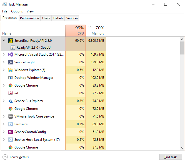Viewport: 185px width, 164px height.
Task: Open the File menu
Action: point(5,11)
